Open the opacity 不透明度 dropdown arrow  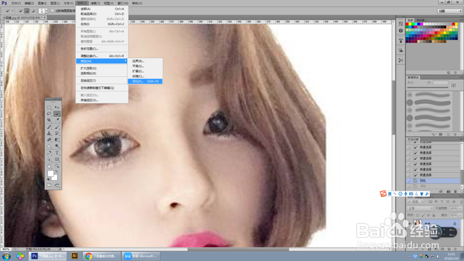click(460, 209)
